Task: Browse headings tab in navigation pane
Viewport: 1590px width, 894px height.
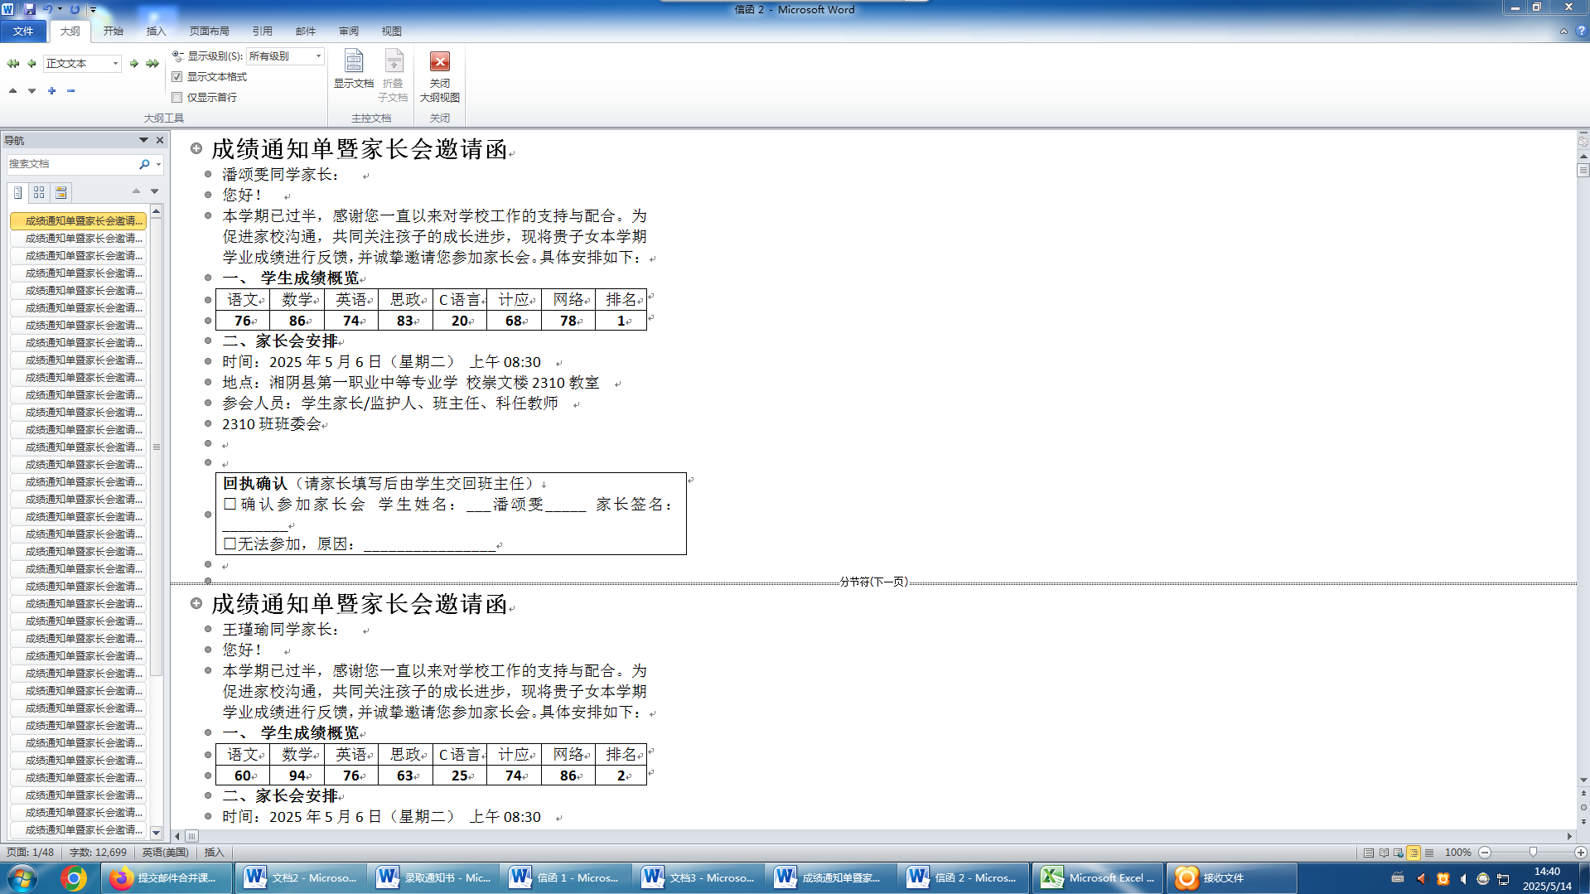Action: [x=18, y=193]
